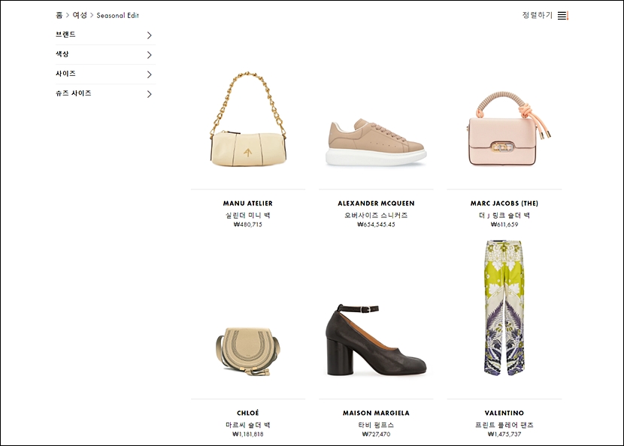This screenshot has width=624, height=446.
Task: Click MARC JACOBS (THE) brand name
Action: (504, 203)
